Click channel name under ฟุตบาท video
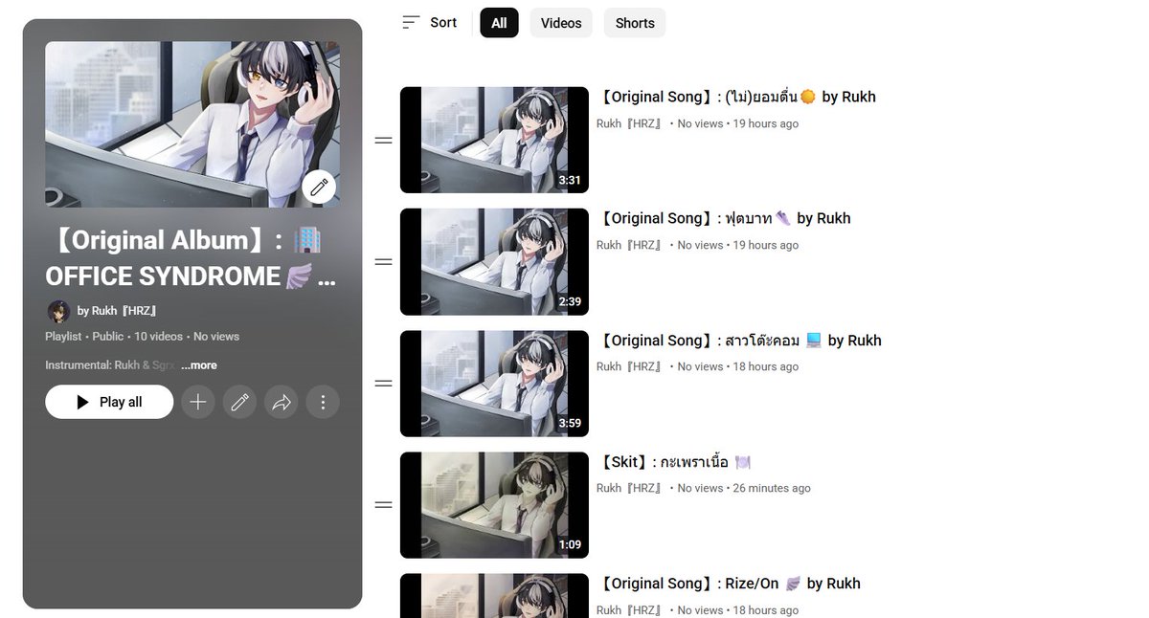 (630, 245)
